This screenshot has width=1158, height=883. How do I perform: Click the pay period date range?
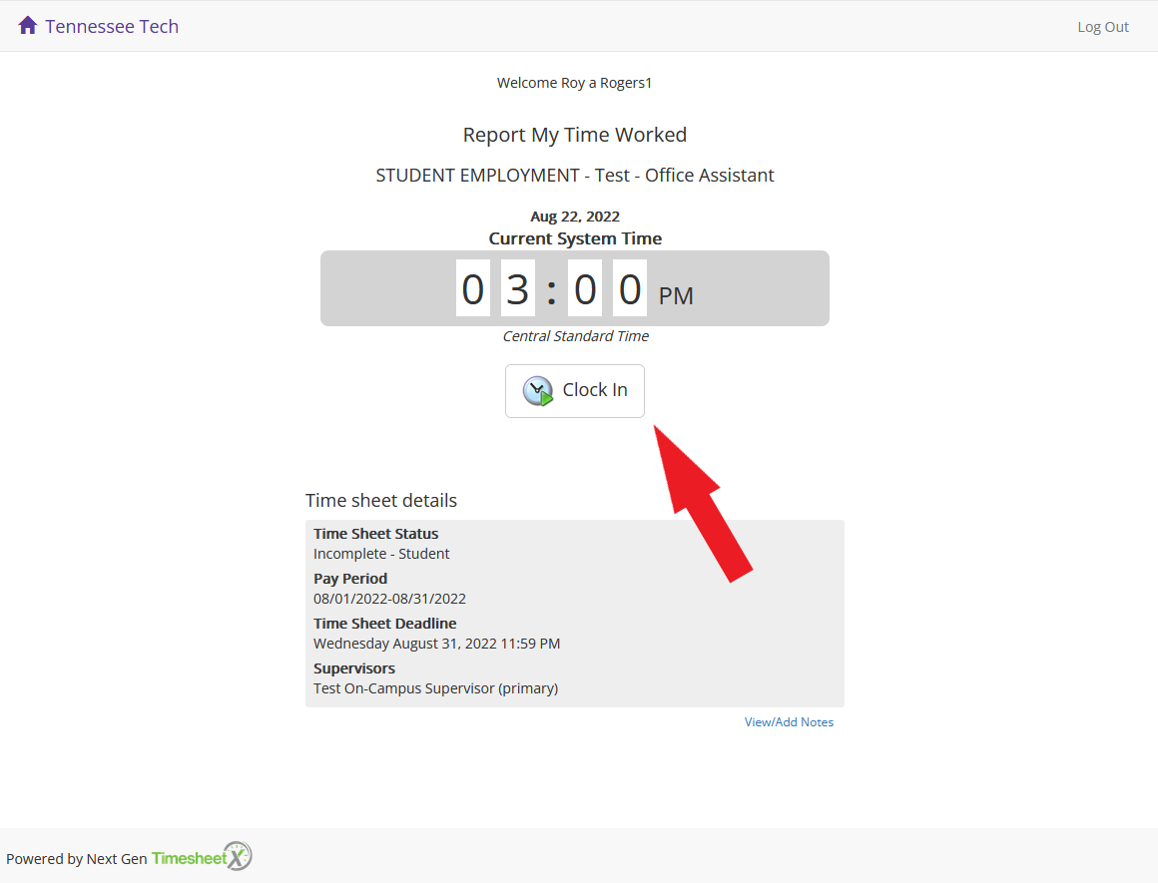click(x=389, y=599)
